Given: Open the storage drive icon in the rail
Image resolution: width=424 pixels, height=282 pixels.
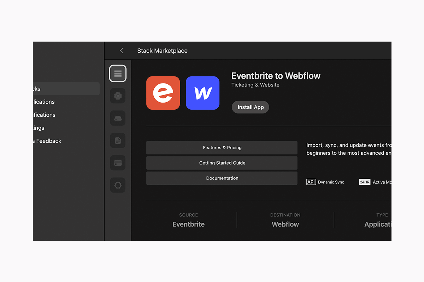Looking at the screenshot, I should [118, 118].
